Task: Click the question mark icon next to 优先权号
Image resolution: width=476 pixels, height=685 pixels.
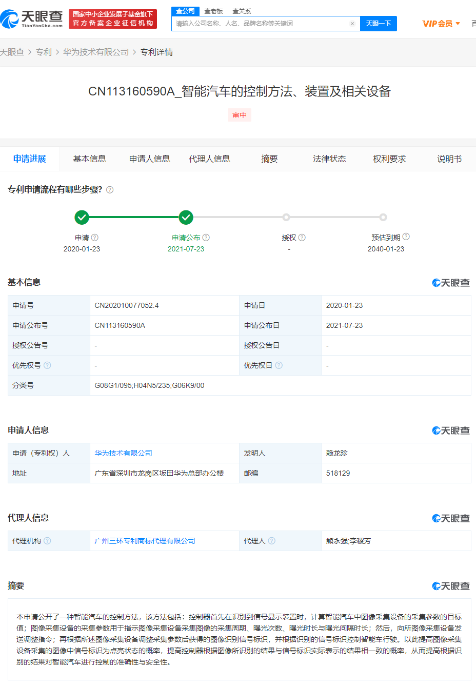Action: 47,365
